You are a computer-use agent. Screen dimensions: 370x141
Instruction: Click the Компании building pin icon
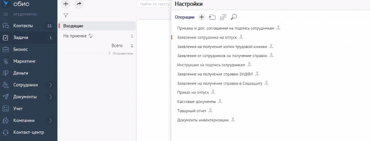pos(6,120)
